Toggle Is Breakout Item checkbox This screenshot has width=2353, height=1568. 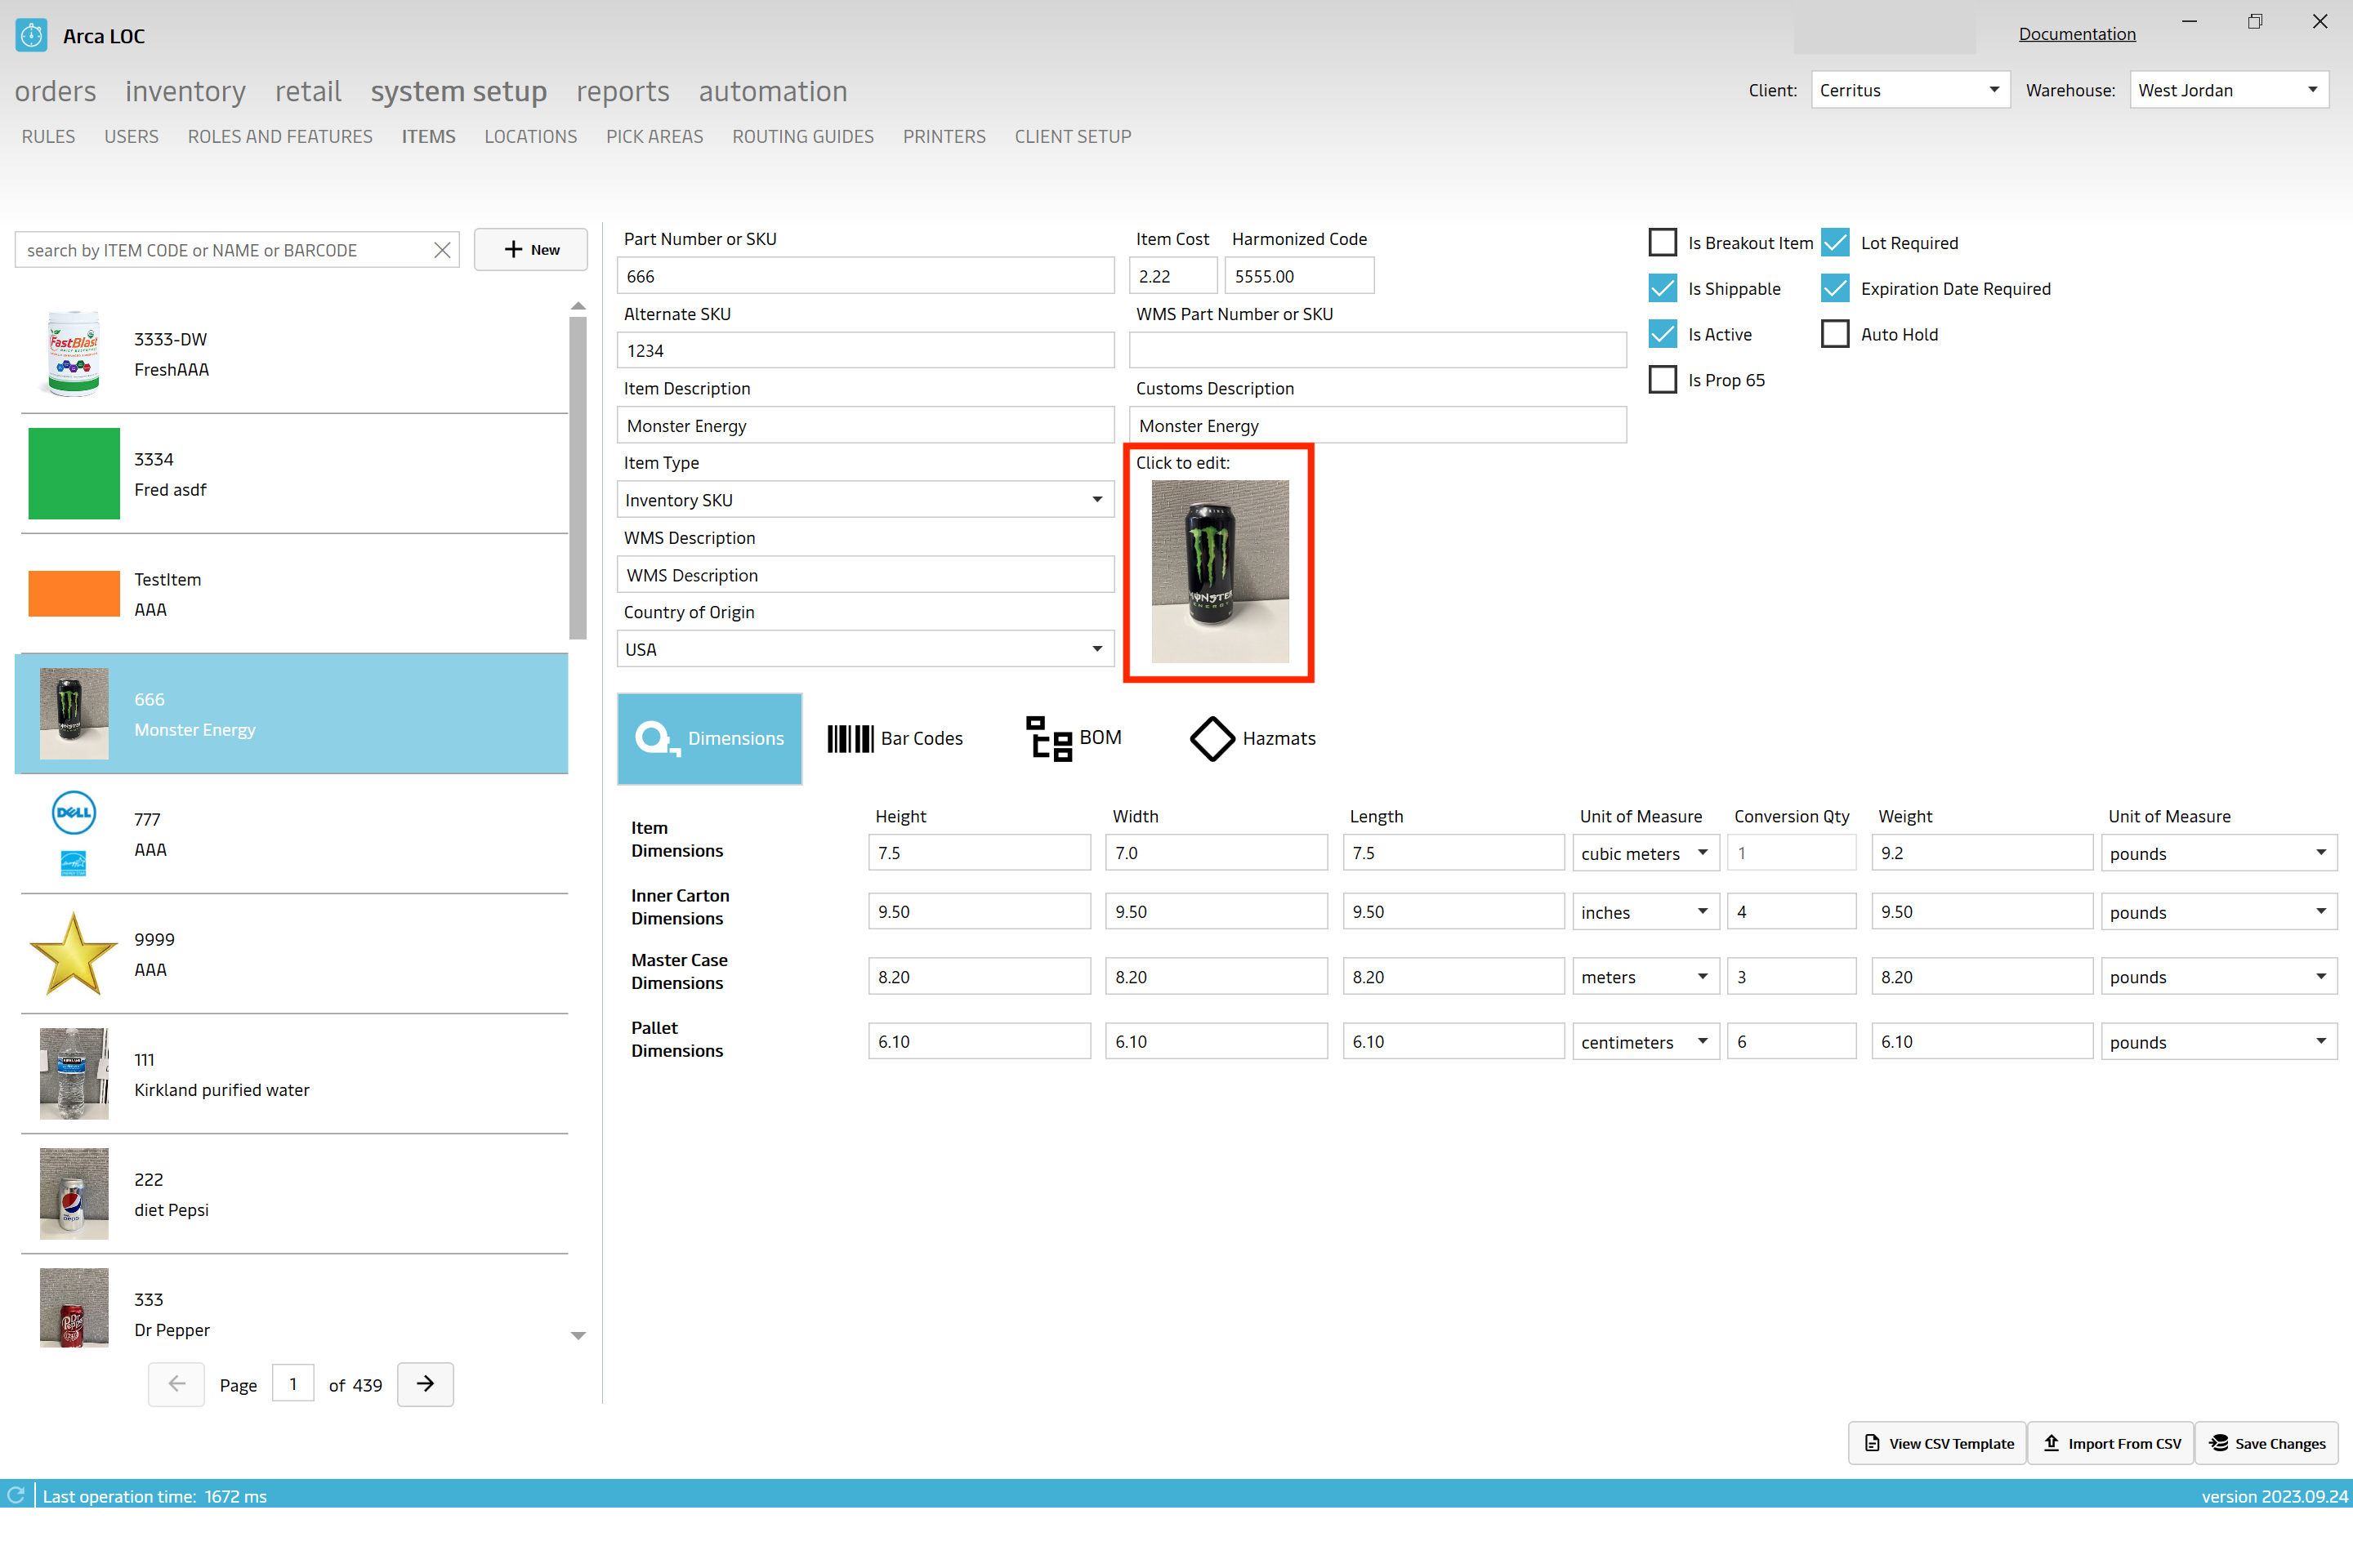tap(1663, 242)
